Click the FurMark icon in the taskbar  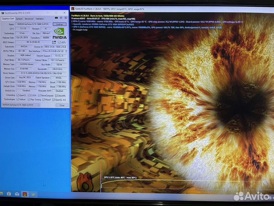pos(25,194)
